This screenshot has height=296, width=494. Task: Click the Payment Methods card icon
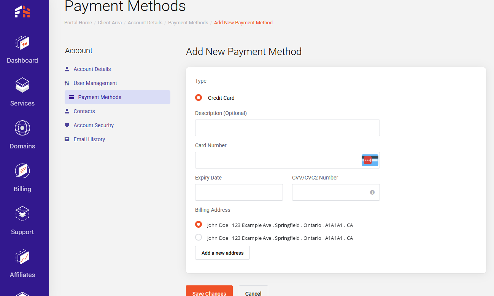pyautogui.click(x=71, y=97)
